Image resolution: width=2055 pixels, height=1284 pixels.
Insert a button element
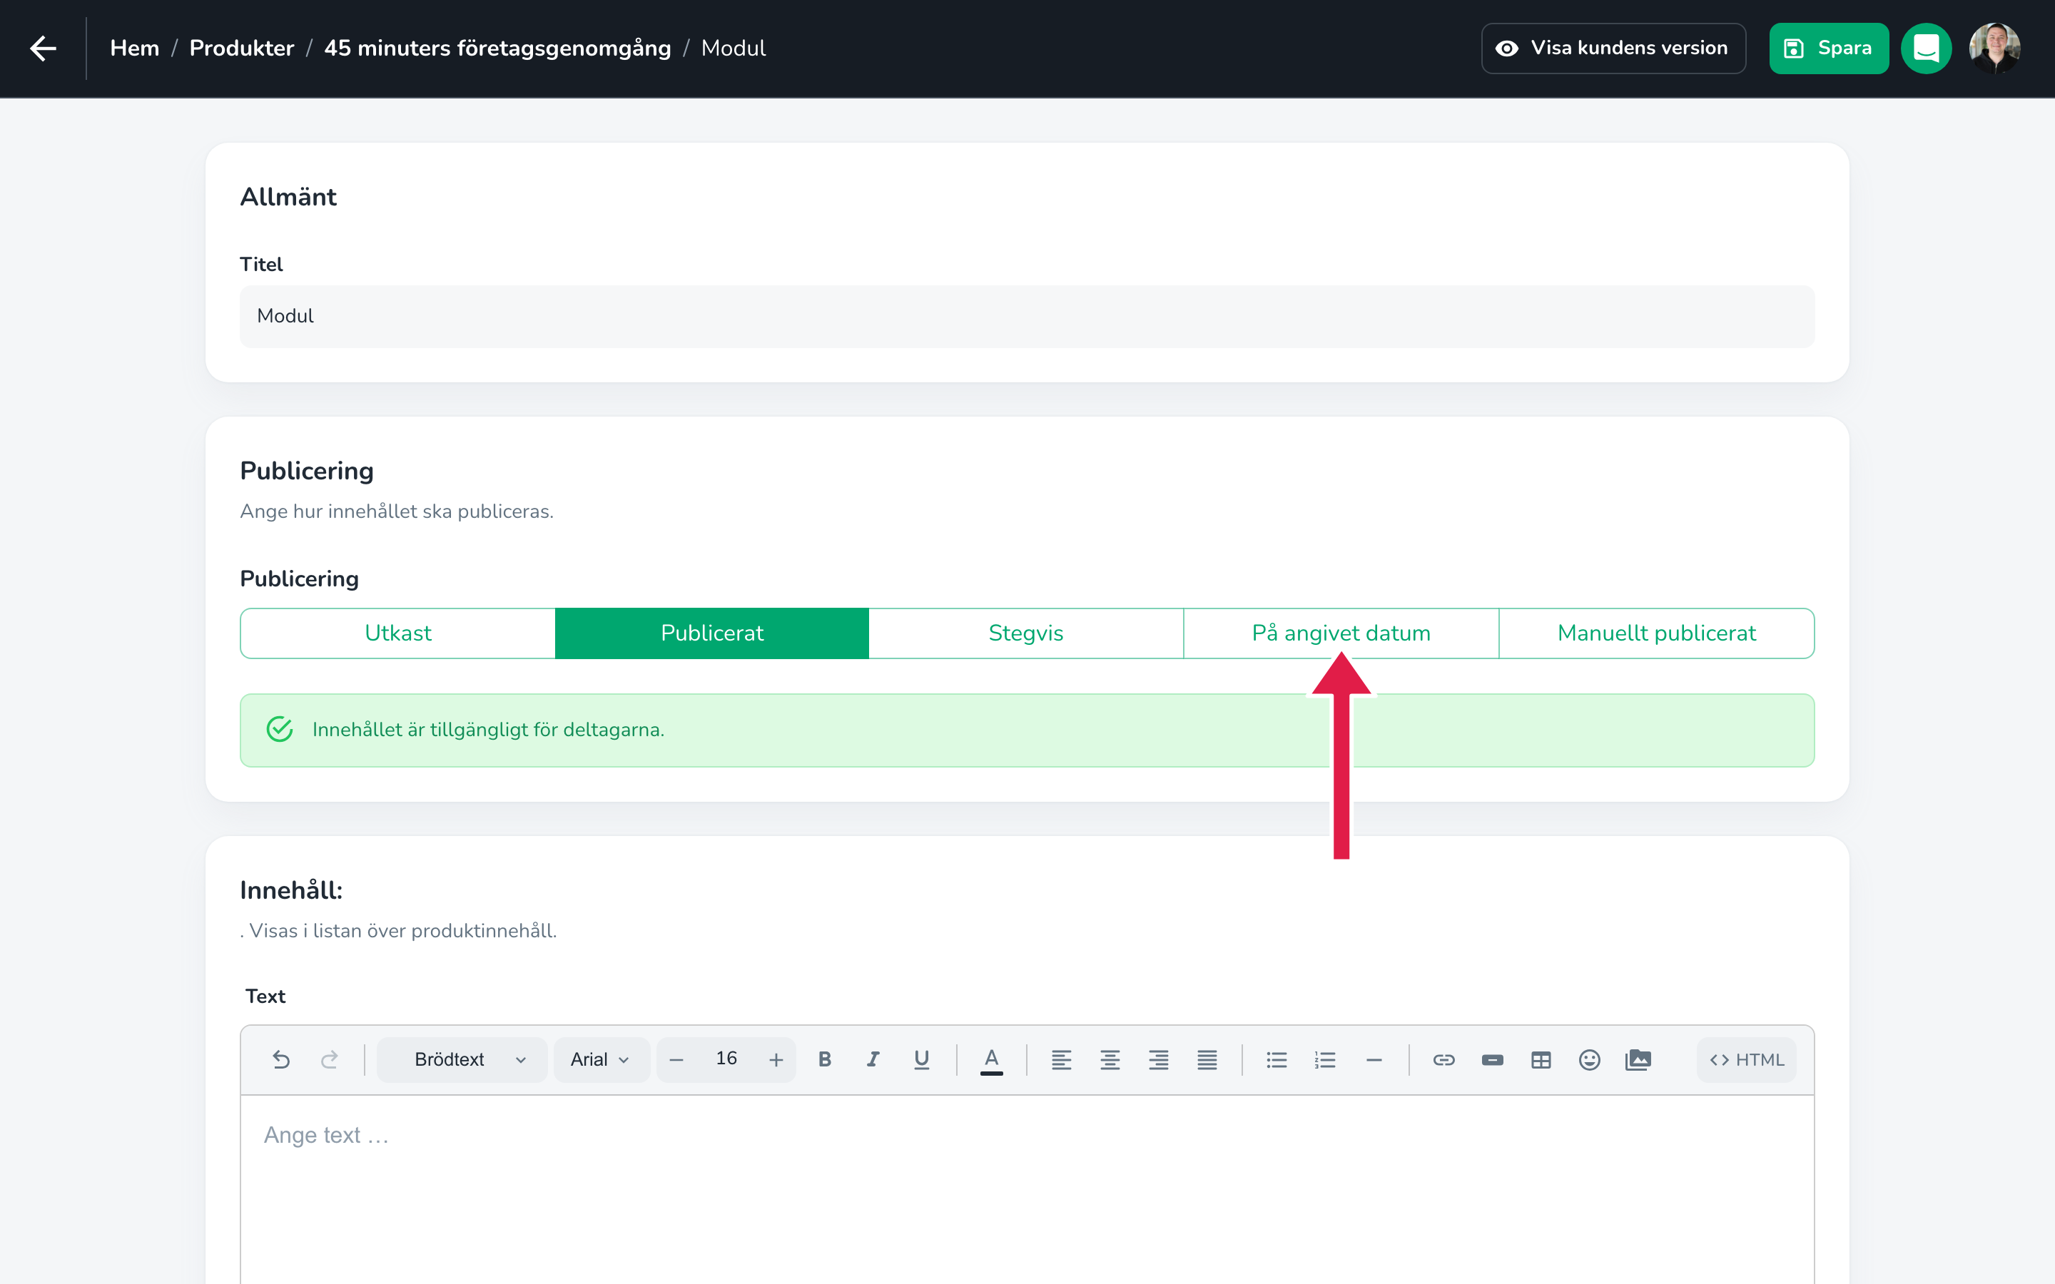[1492, 1059]
